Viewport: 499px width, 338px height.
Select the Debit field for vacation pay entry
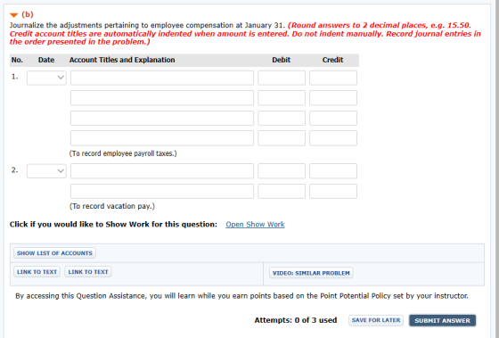click(x=282, y=171)
